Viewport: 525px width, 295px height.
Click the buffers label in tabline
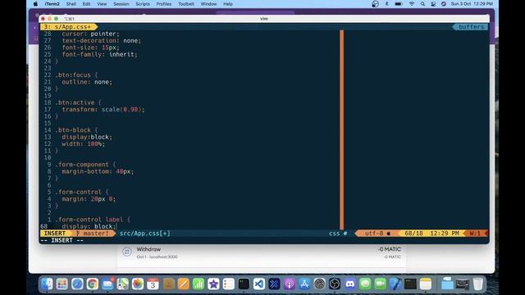click(x=471, y=27)
